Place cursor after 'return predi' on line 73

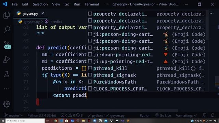(87, 95)
